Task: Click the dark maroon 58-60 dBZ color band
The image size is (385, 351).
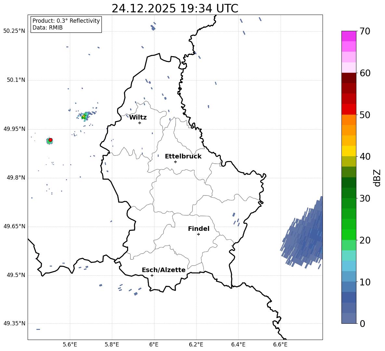Action: click(349, 78)
